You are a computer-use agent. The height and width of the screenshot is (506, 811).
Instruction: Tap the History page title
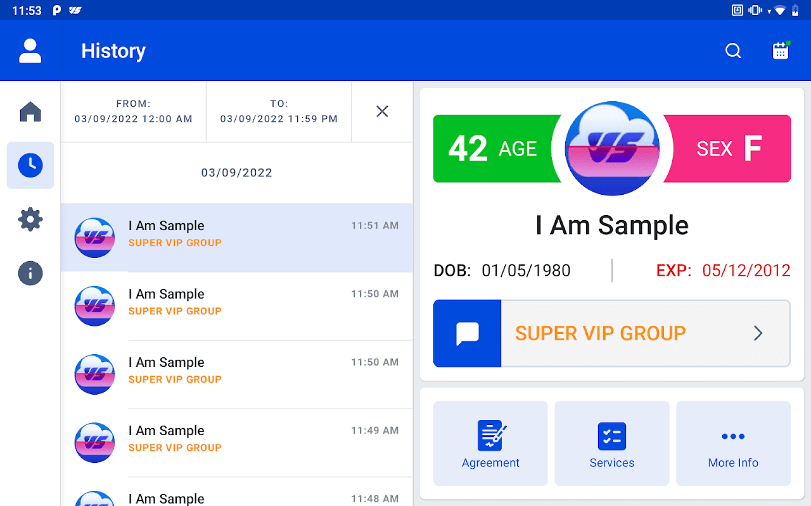(113, 51)
